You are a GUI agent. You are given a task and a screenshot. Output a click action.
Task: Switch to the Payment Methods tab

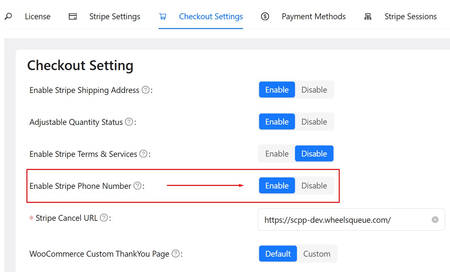tap(313, 16)
